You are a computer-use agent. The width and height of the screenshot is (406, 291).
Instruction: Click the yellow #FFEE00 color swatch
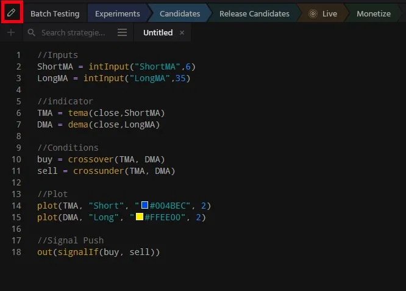point(140,217)
